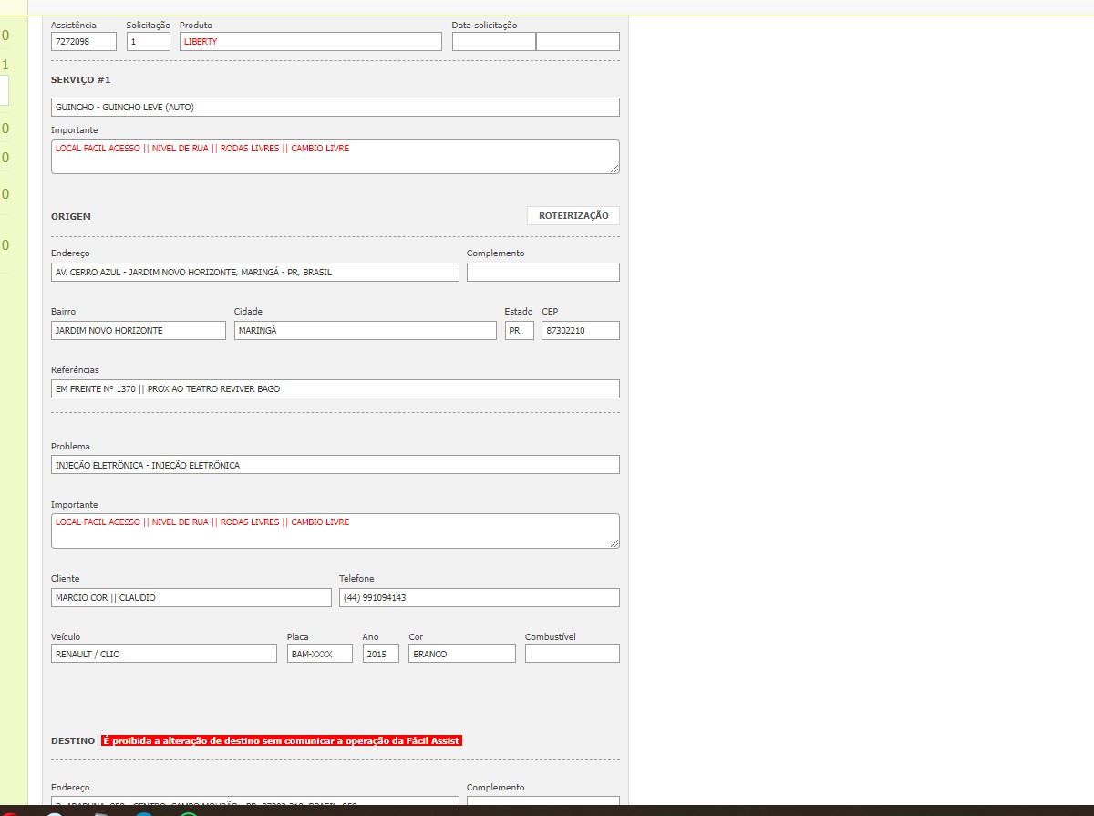1094x816 pixels.
Task: Select the Telefone field
Action: click(x=479, y=598)
